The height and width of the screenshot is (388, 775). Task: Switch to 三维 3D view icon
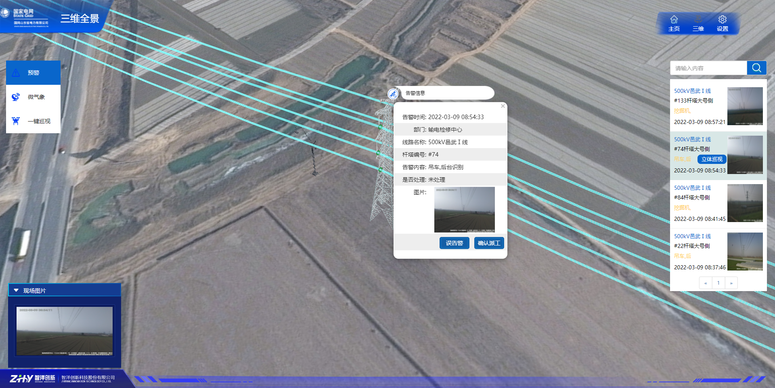click(698, 20)
